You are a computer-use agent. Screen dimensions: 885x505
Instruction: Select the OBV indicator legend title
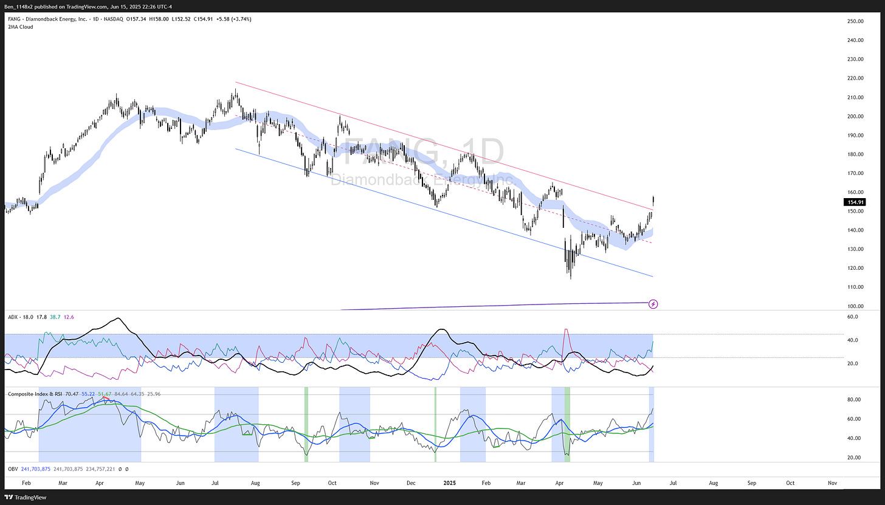coord(13,469)
